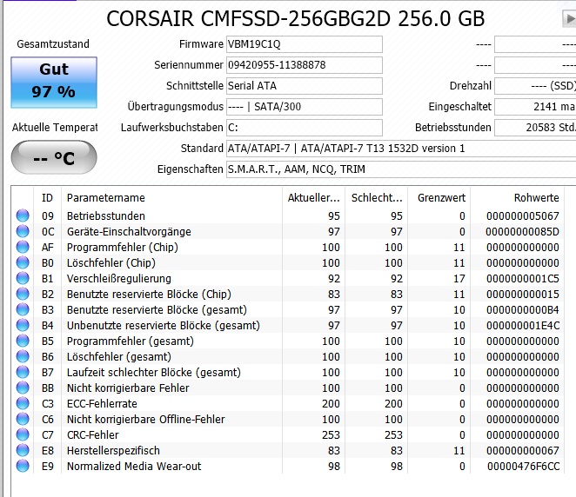Viewport: 576px width, 497px height.
Task: Select the CRC-Fehler parameter name
Action: pos(92,435)
